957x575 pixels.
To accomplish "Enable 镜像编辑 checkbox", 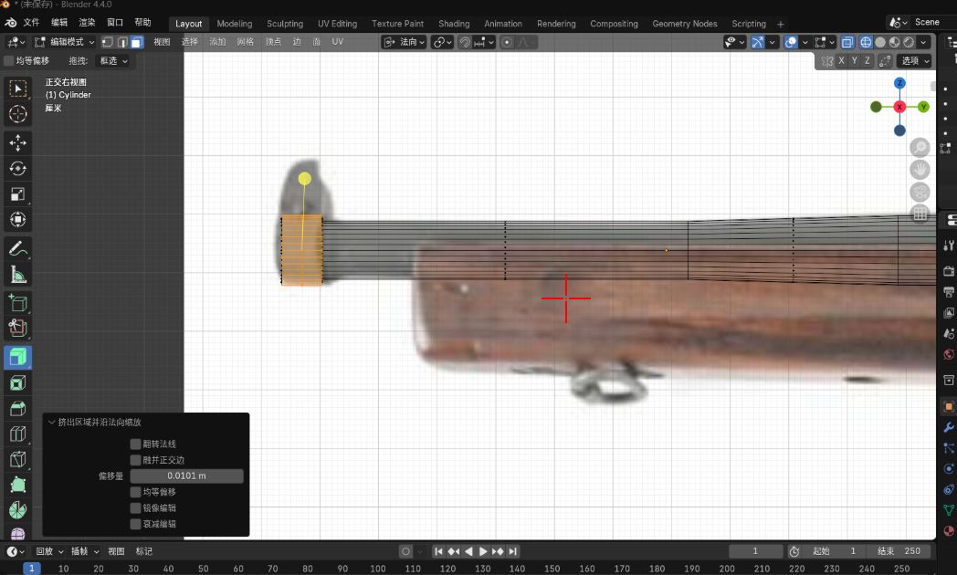I will (x=135, y=508).
